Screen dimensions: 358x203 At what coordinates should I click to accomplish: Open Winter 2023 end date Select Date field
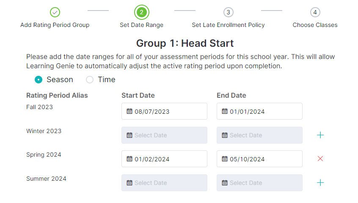[259, 135]
